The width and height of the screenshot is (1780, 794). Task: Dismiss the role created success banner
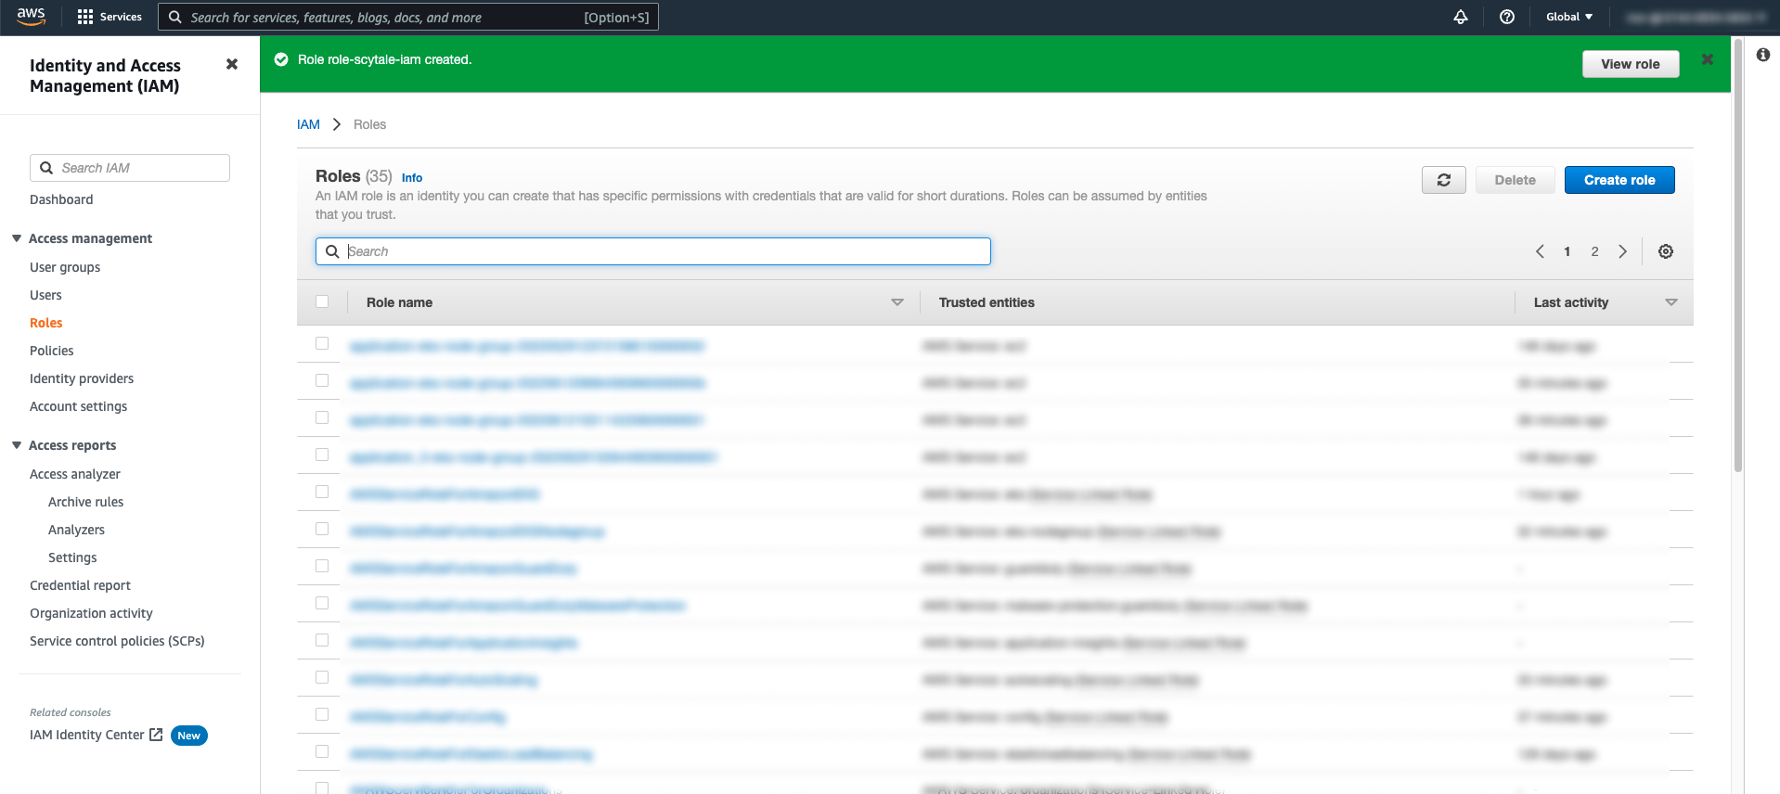1707,59
